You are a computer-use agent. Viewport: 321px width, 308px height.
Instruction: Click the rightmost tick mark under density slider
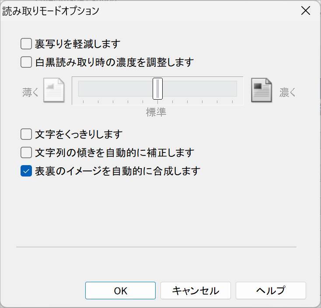[x=232, y=102]
